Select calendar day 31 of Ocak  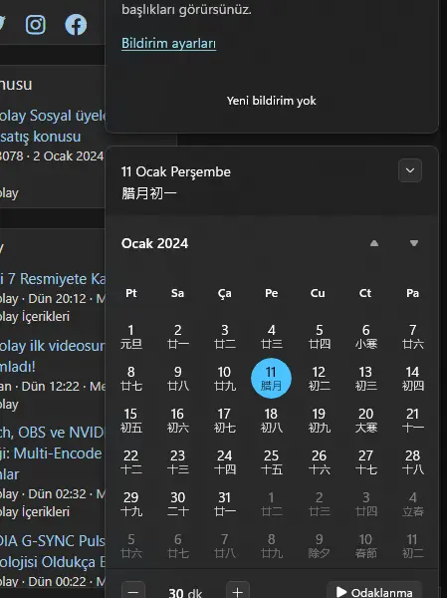click(x=224, y=503)
